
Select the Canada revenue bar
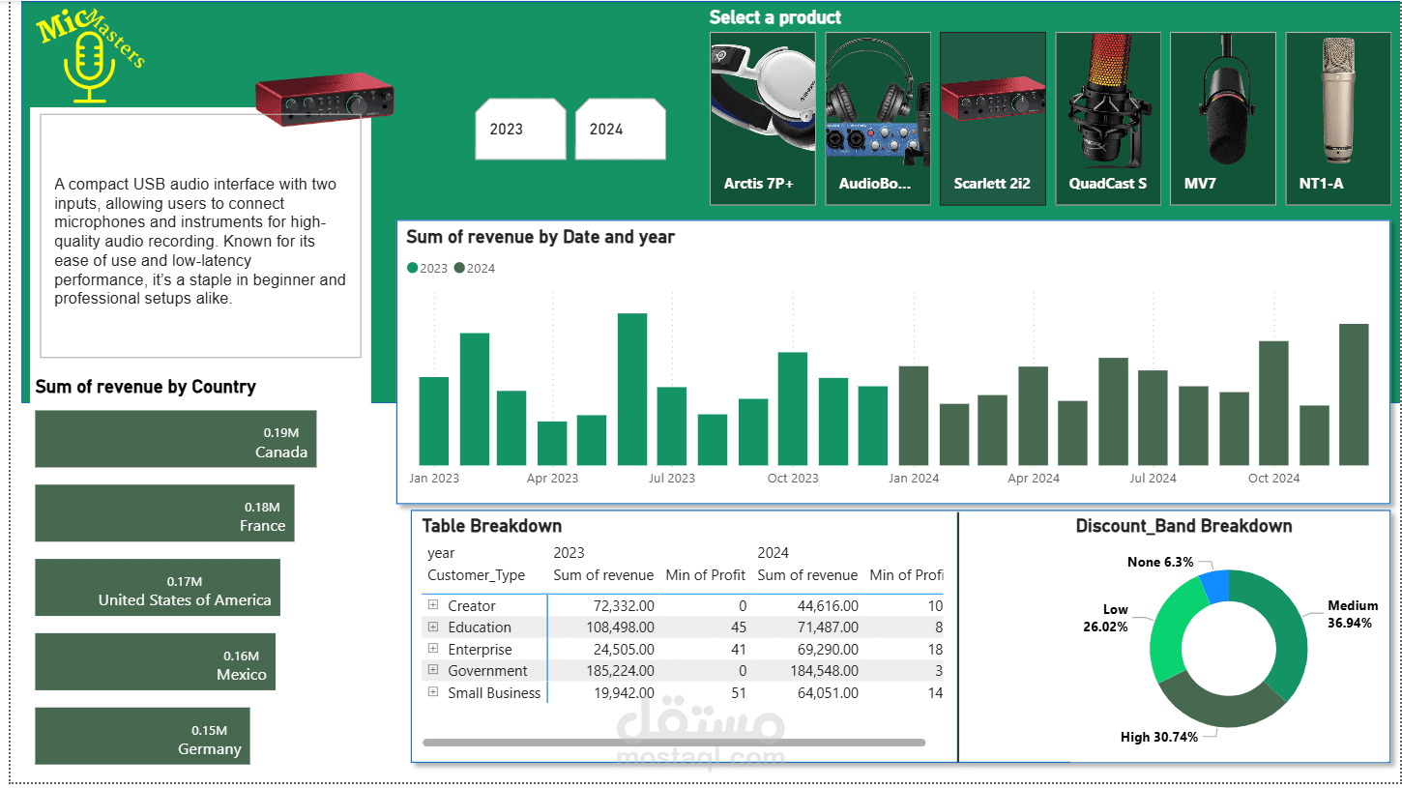(x=176, y=439)
